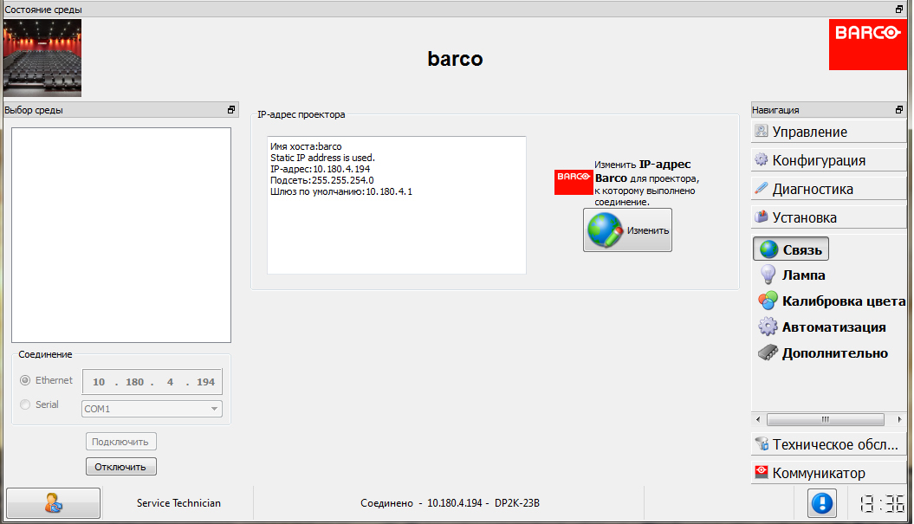Open the Установка navigation section
914x524 pixels.
828,217
